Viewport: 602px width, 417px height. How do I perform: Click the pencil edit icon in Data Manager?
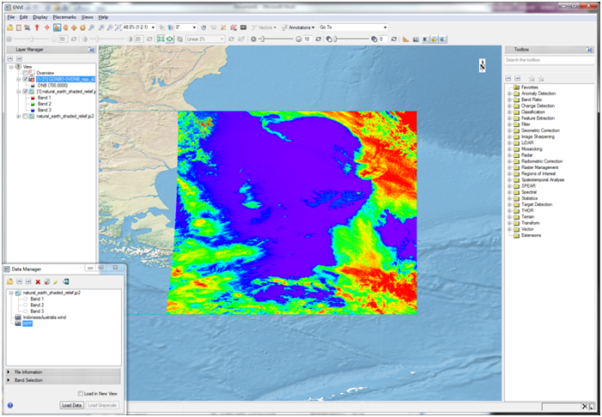[56, 281]
